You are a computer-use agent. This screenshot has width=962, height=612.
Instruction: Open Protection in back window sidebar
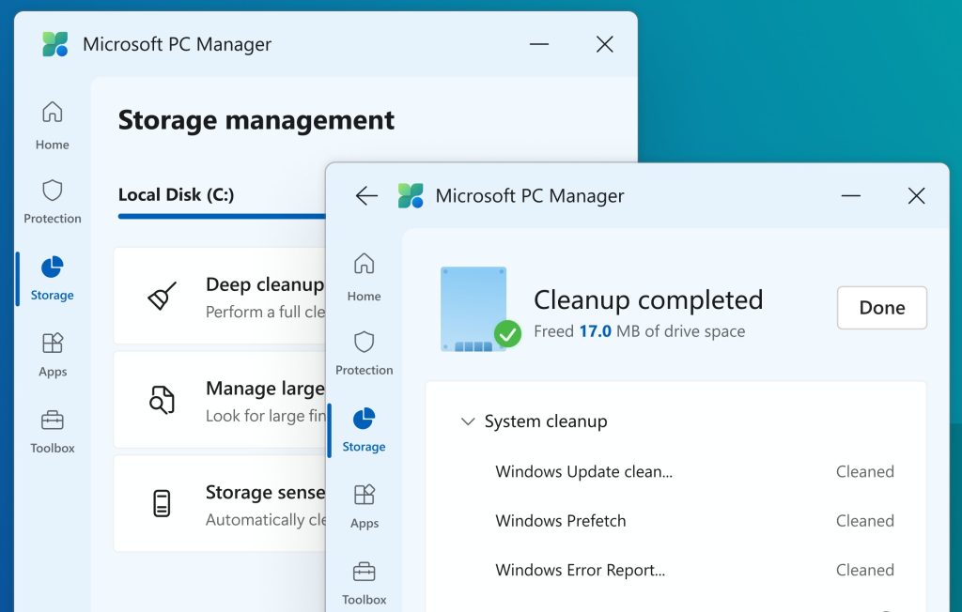coord(53,202)
